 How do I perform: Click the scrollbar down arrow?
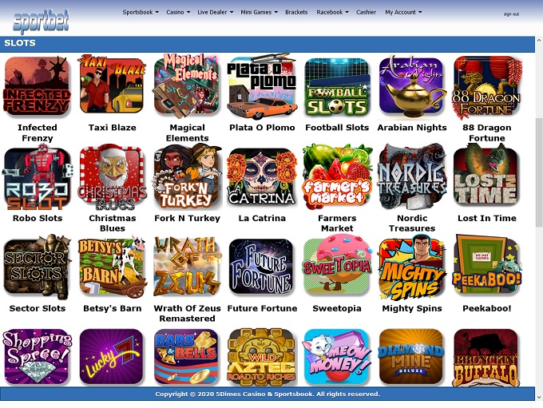(x=539, y=397)
